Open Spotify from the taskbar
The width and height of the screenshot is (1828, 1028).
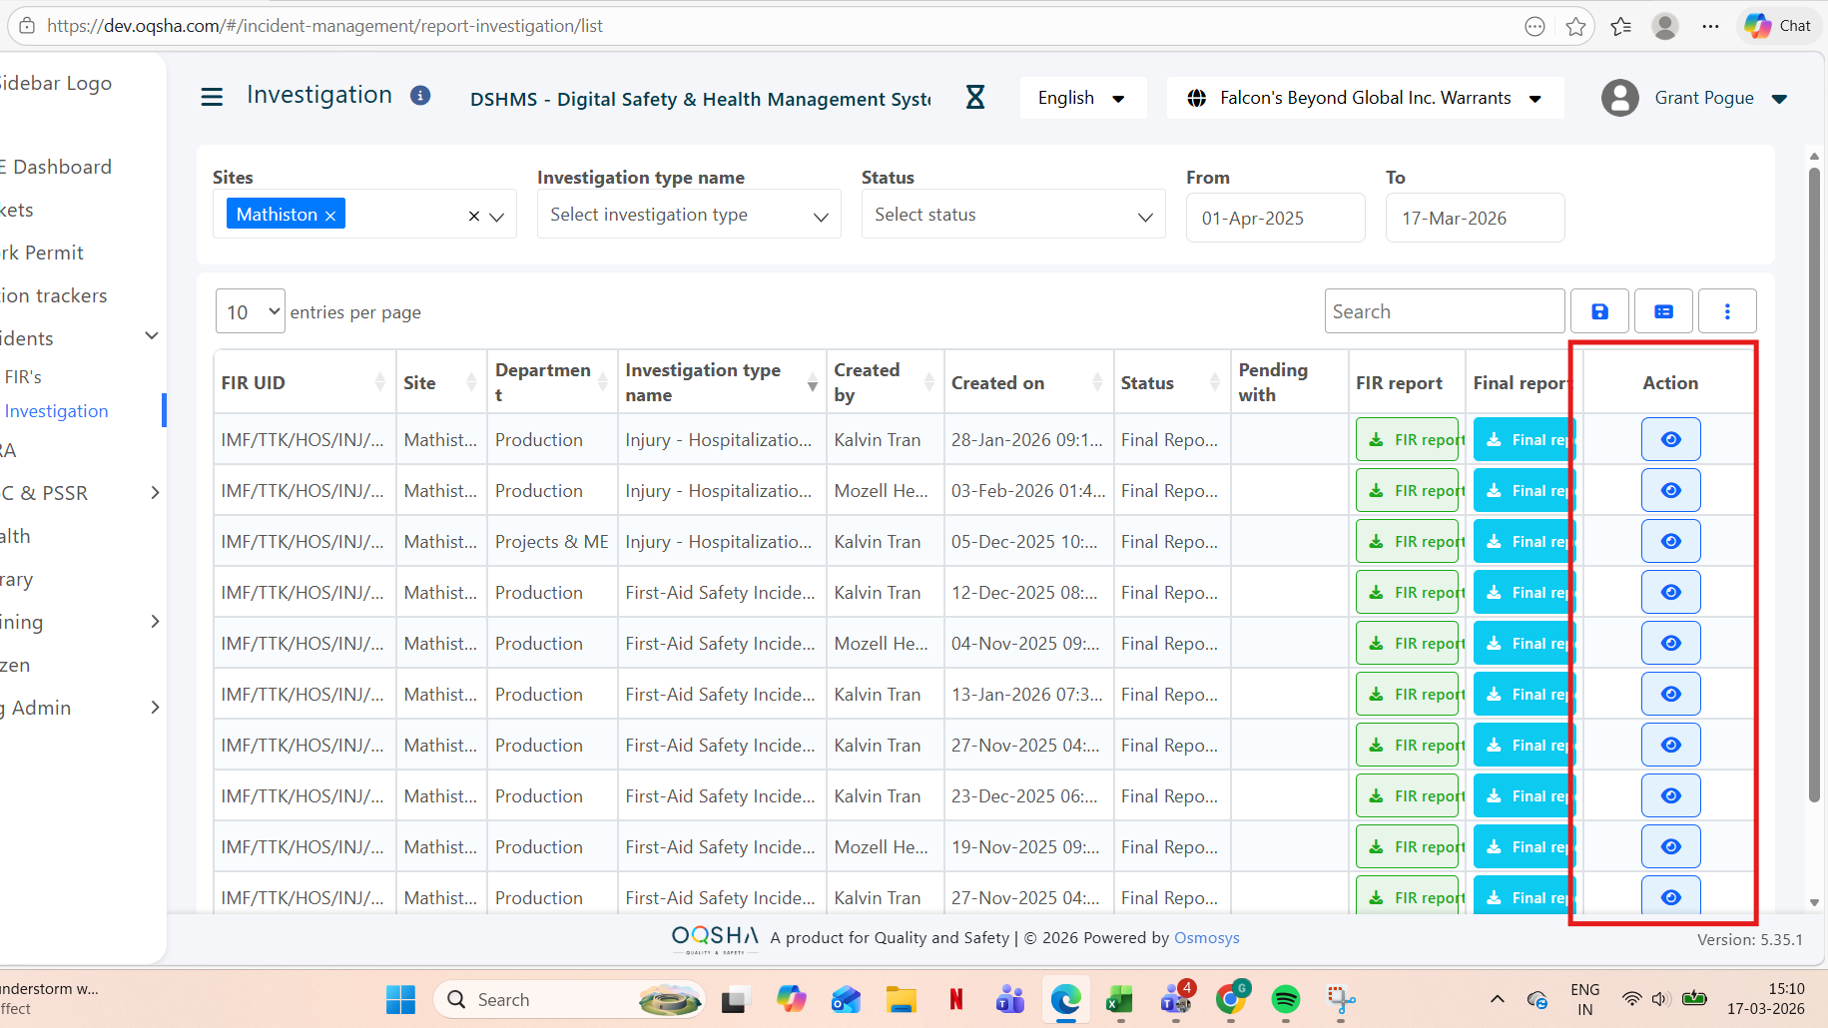(1285, 999)
